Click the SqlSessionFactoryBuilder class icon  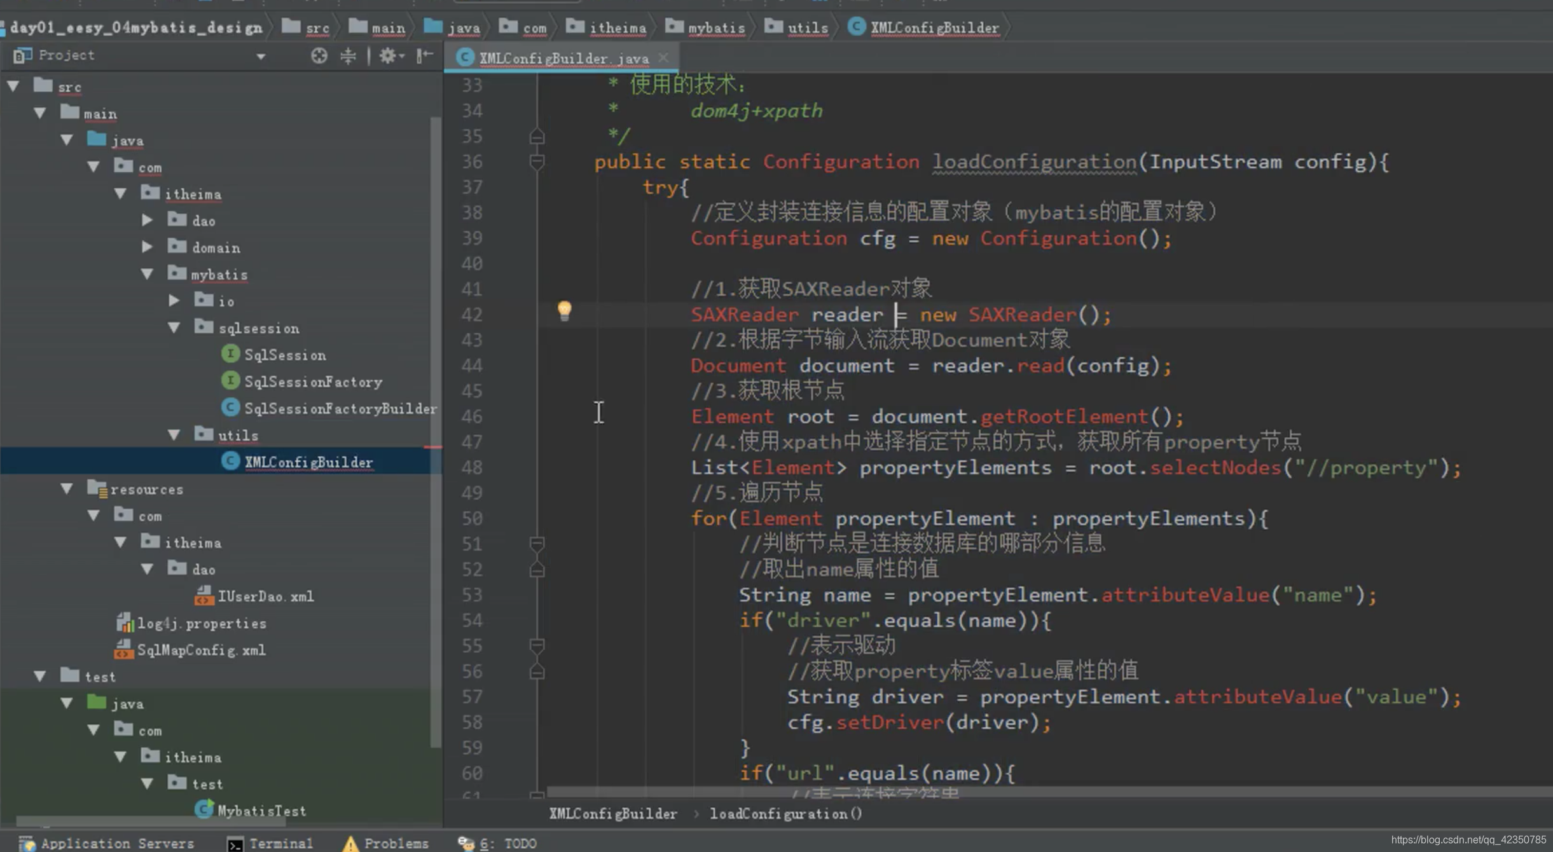point(230,407)
